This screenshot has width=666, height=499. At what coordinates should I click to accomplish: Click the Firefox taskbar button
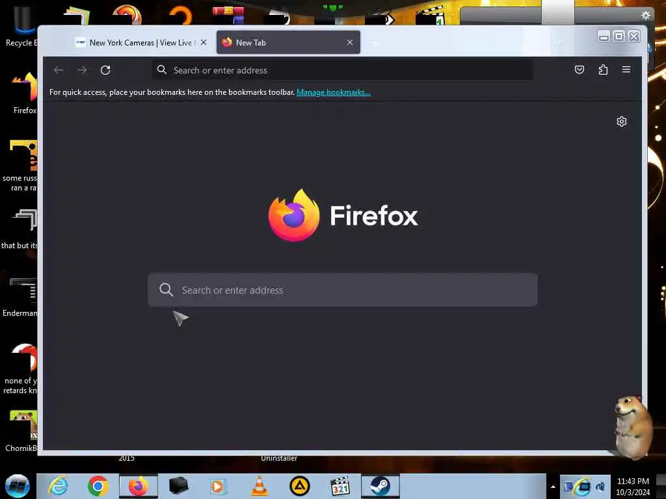(x=139, y=486)
